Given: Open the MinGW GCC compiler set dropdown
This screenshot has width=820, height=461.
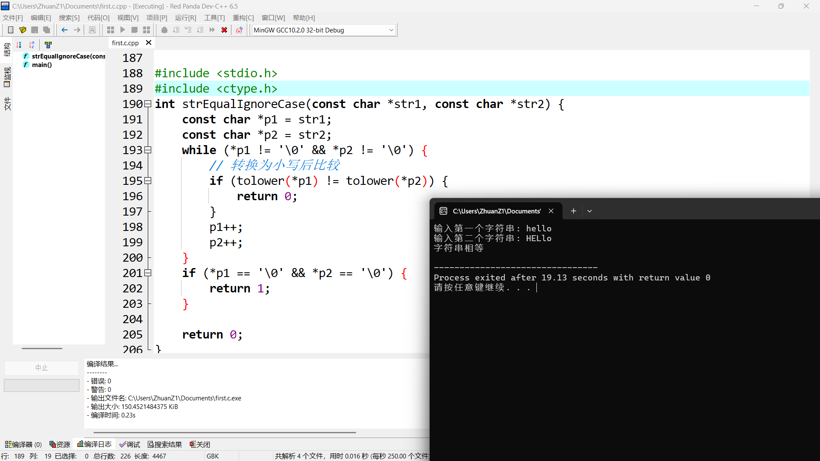Looking at the screenshot, I should tap(391, 30).
